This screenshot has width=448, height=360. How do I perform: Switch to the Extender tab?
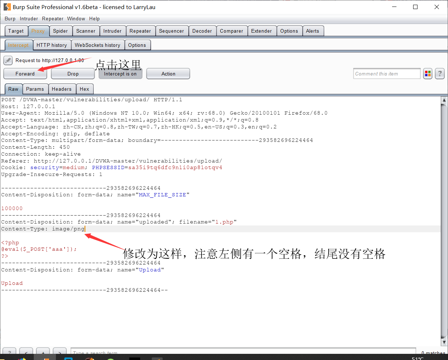point(261,31)
